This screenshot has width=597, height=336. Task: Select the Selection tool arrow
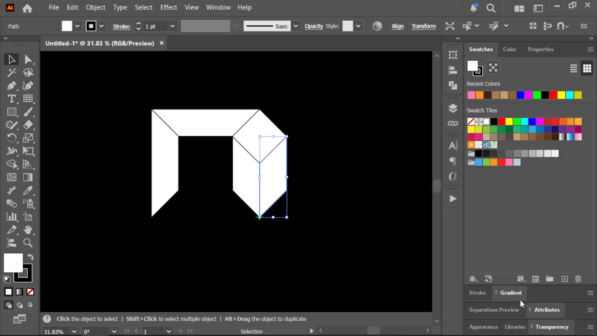tap(12, 59)
